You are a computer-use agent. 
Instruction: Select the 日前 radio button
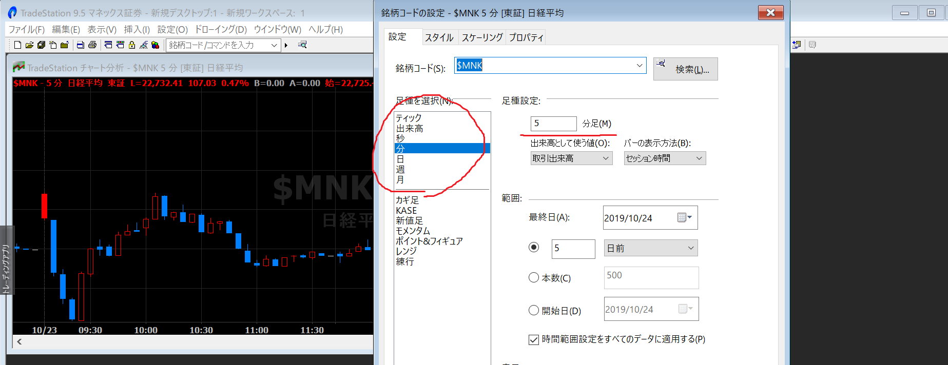pos(534,248)
